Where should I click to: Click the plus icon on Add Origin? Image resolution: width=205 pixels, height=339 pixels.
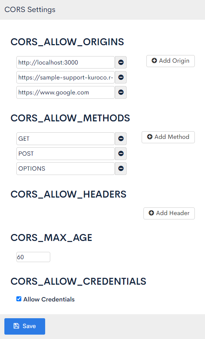(x=154, y=61)
